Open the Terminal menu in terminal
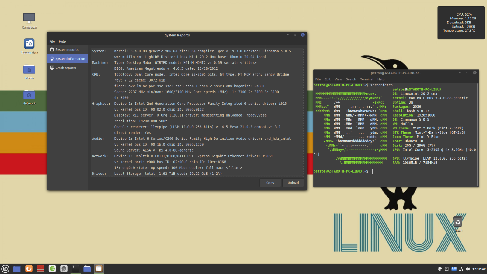This screenshot has height=274, width=487. 366,79
